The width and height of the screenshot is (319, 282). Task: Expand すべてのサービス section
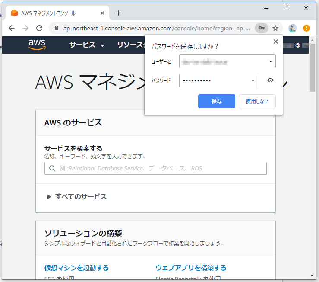coord(77,196)
